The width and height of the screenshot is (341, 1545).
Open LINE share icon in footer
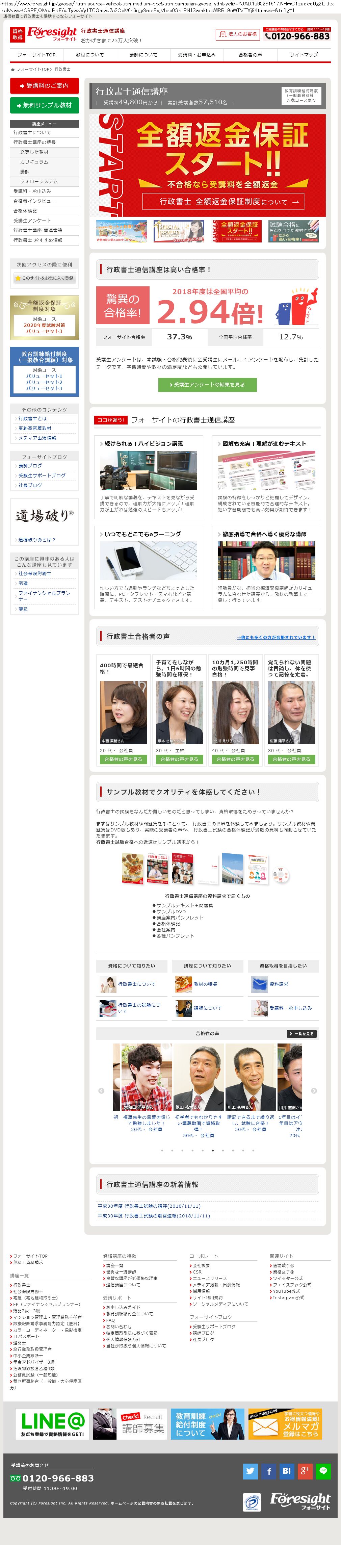[323, 1471]
